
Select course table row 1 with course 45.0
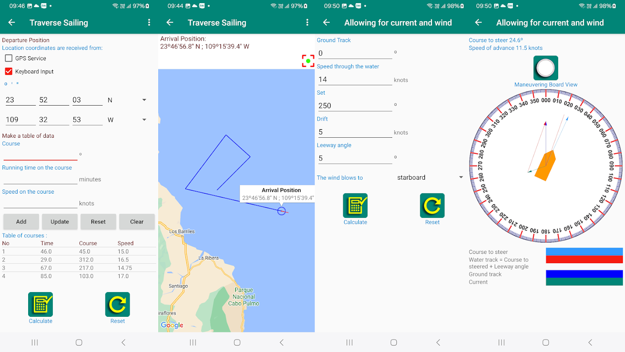point(79,252)
